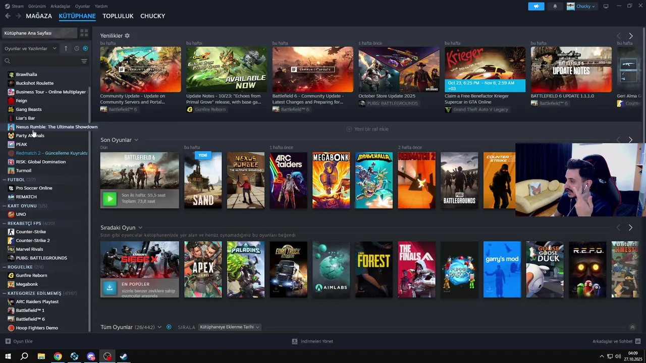Open advanced filter options beside search
Viewport: 646px width, 363px height.
[x=84, y=61]
